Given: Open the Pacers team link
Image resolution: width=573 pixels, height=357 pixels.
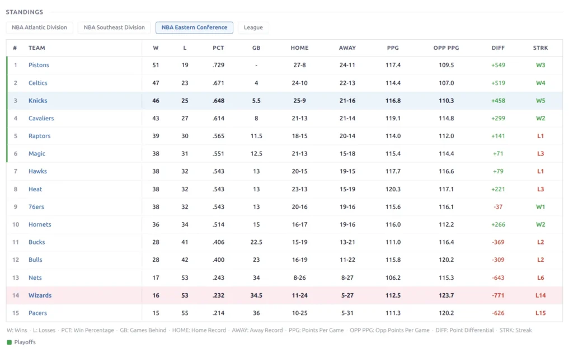Looking at the screenshot, I should coord(37,313).
